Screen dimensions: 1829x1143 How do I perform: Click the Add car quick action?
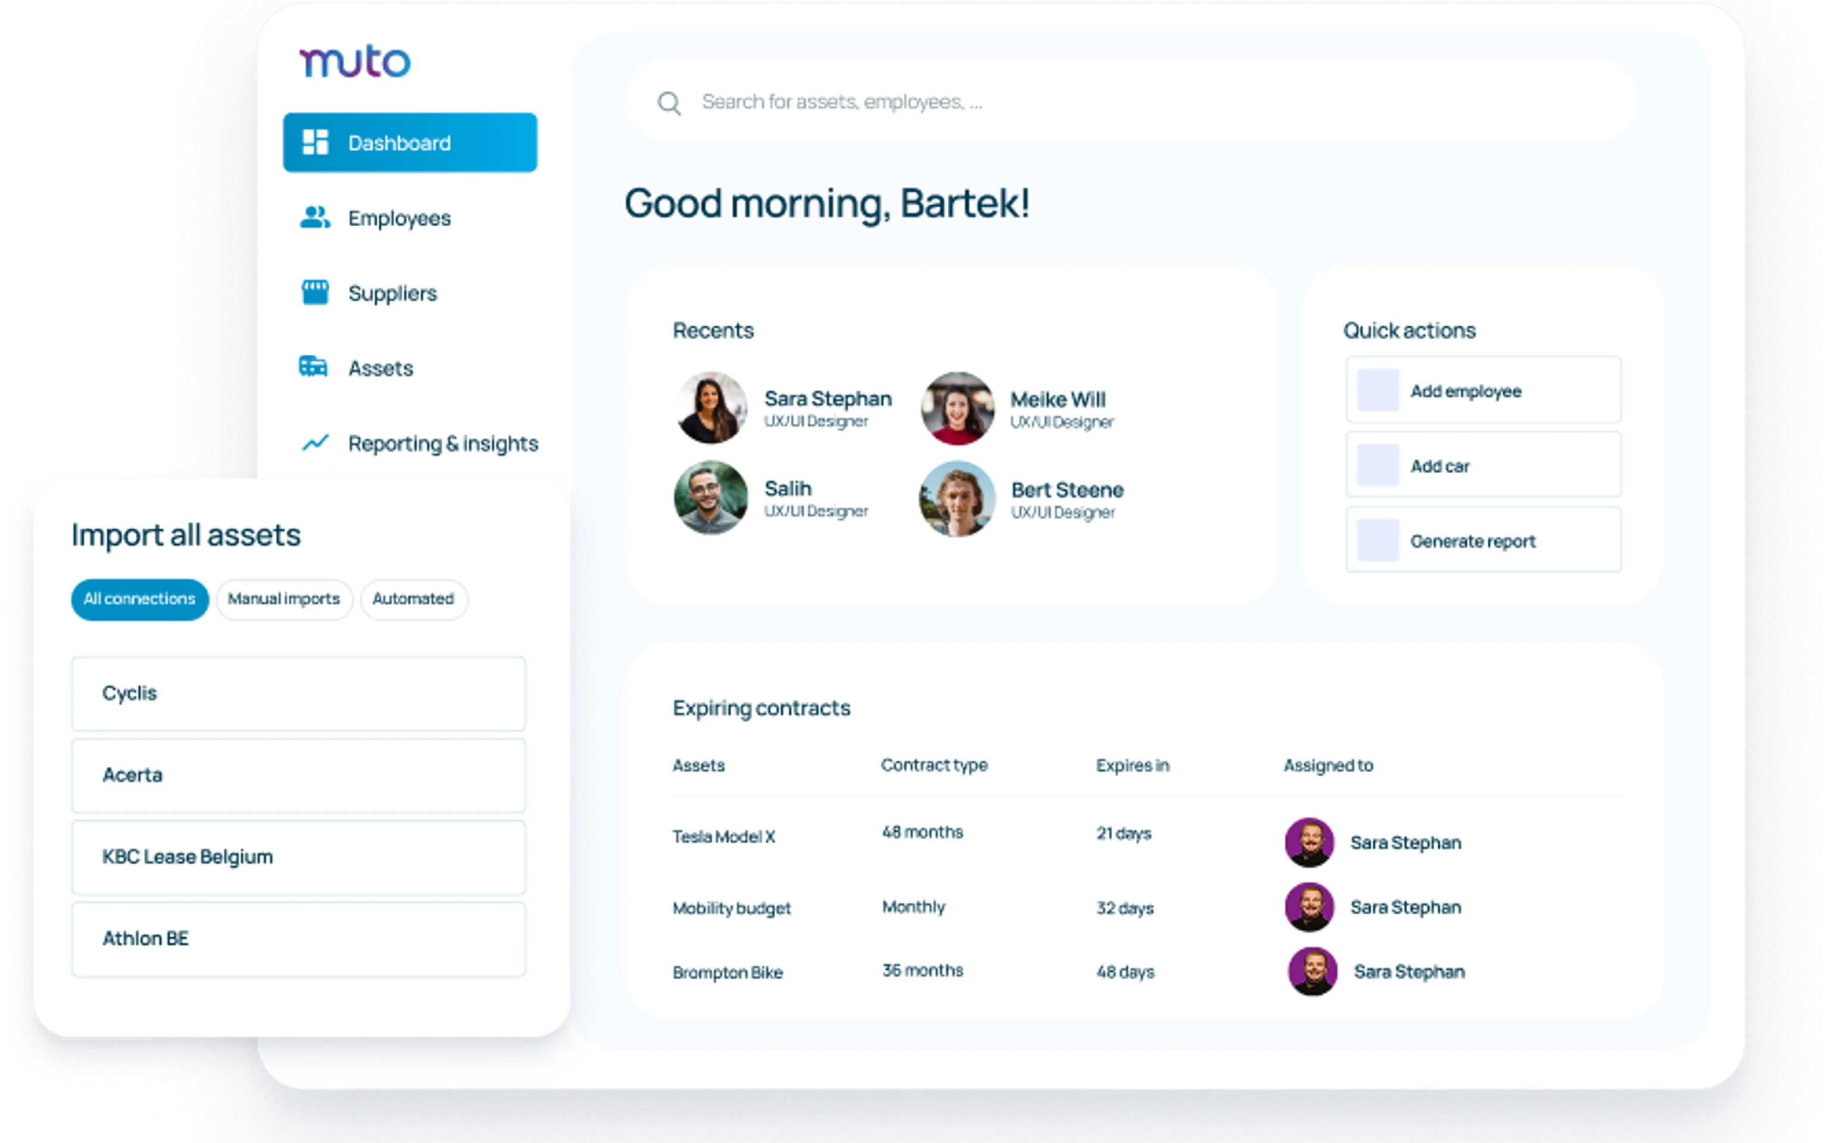click(x=1484, y=465)
